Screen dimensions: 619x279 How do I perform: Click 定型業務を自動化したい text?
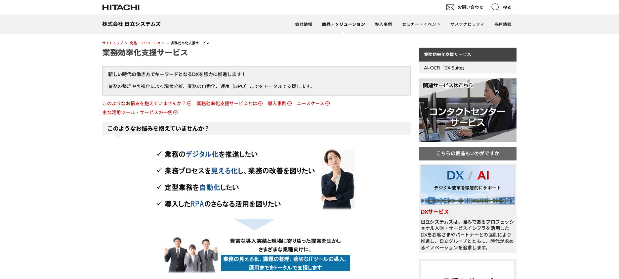(x=201, y=187)
